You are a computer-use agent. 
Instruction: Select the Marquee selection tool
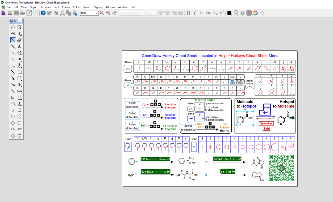[19, 27]
